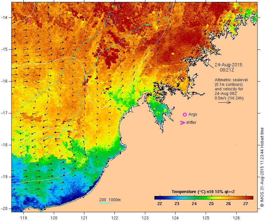Click the Temperature (°C) colorbar title
The height and width of the screenshot is (221, 266).
[x=203, y=192]
